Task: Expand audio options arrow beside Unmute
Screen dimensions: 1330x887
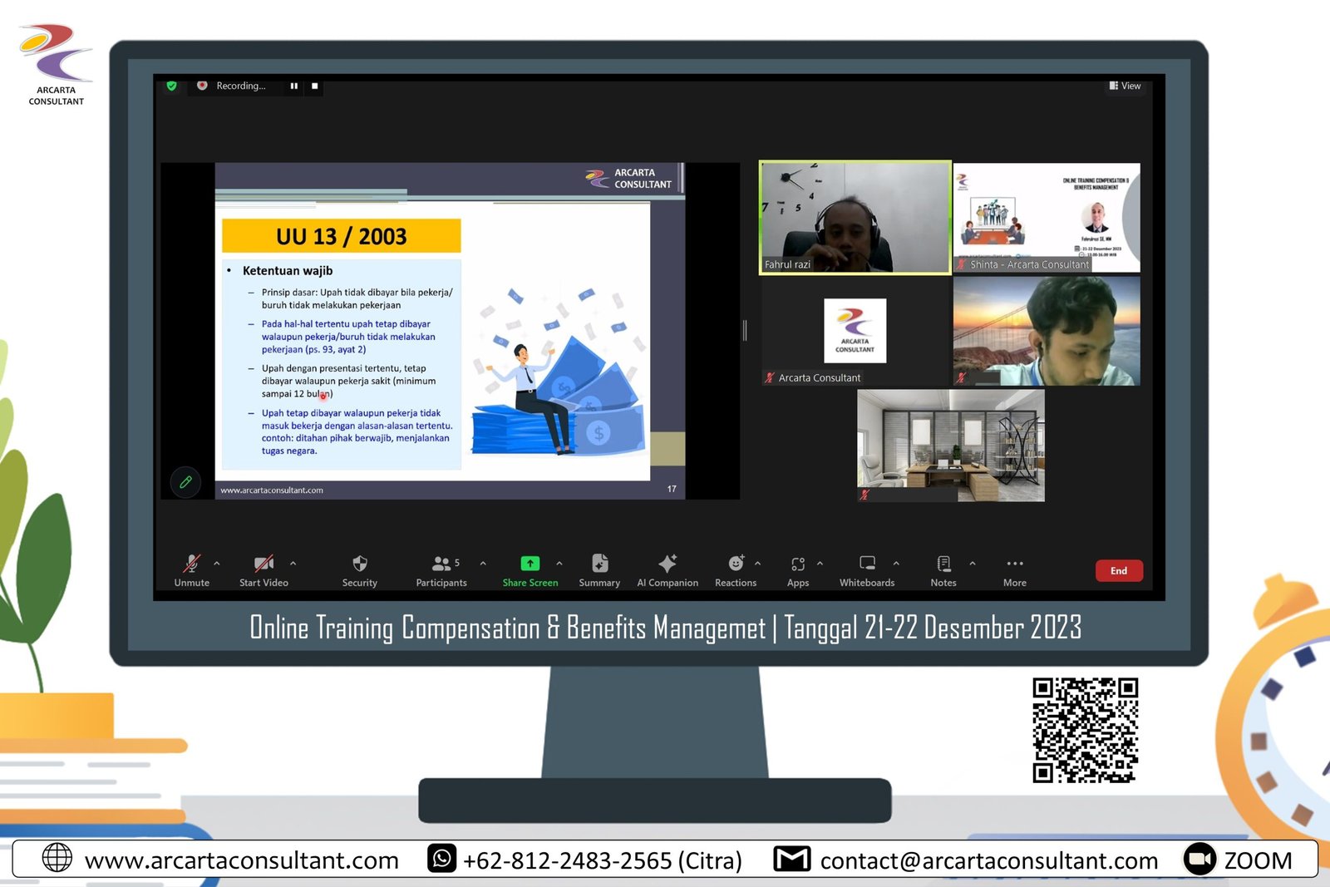Action: click(217, 564)
